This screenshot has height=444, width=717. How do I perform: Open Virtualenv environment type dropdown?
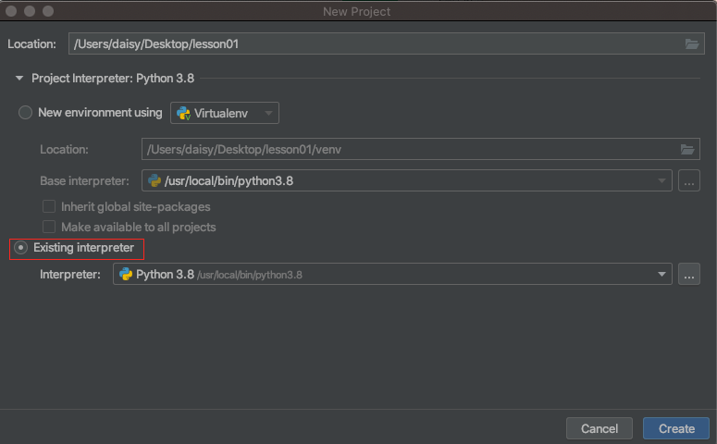click(225, 113)
